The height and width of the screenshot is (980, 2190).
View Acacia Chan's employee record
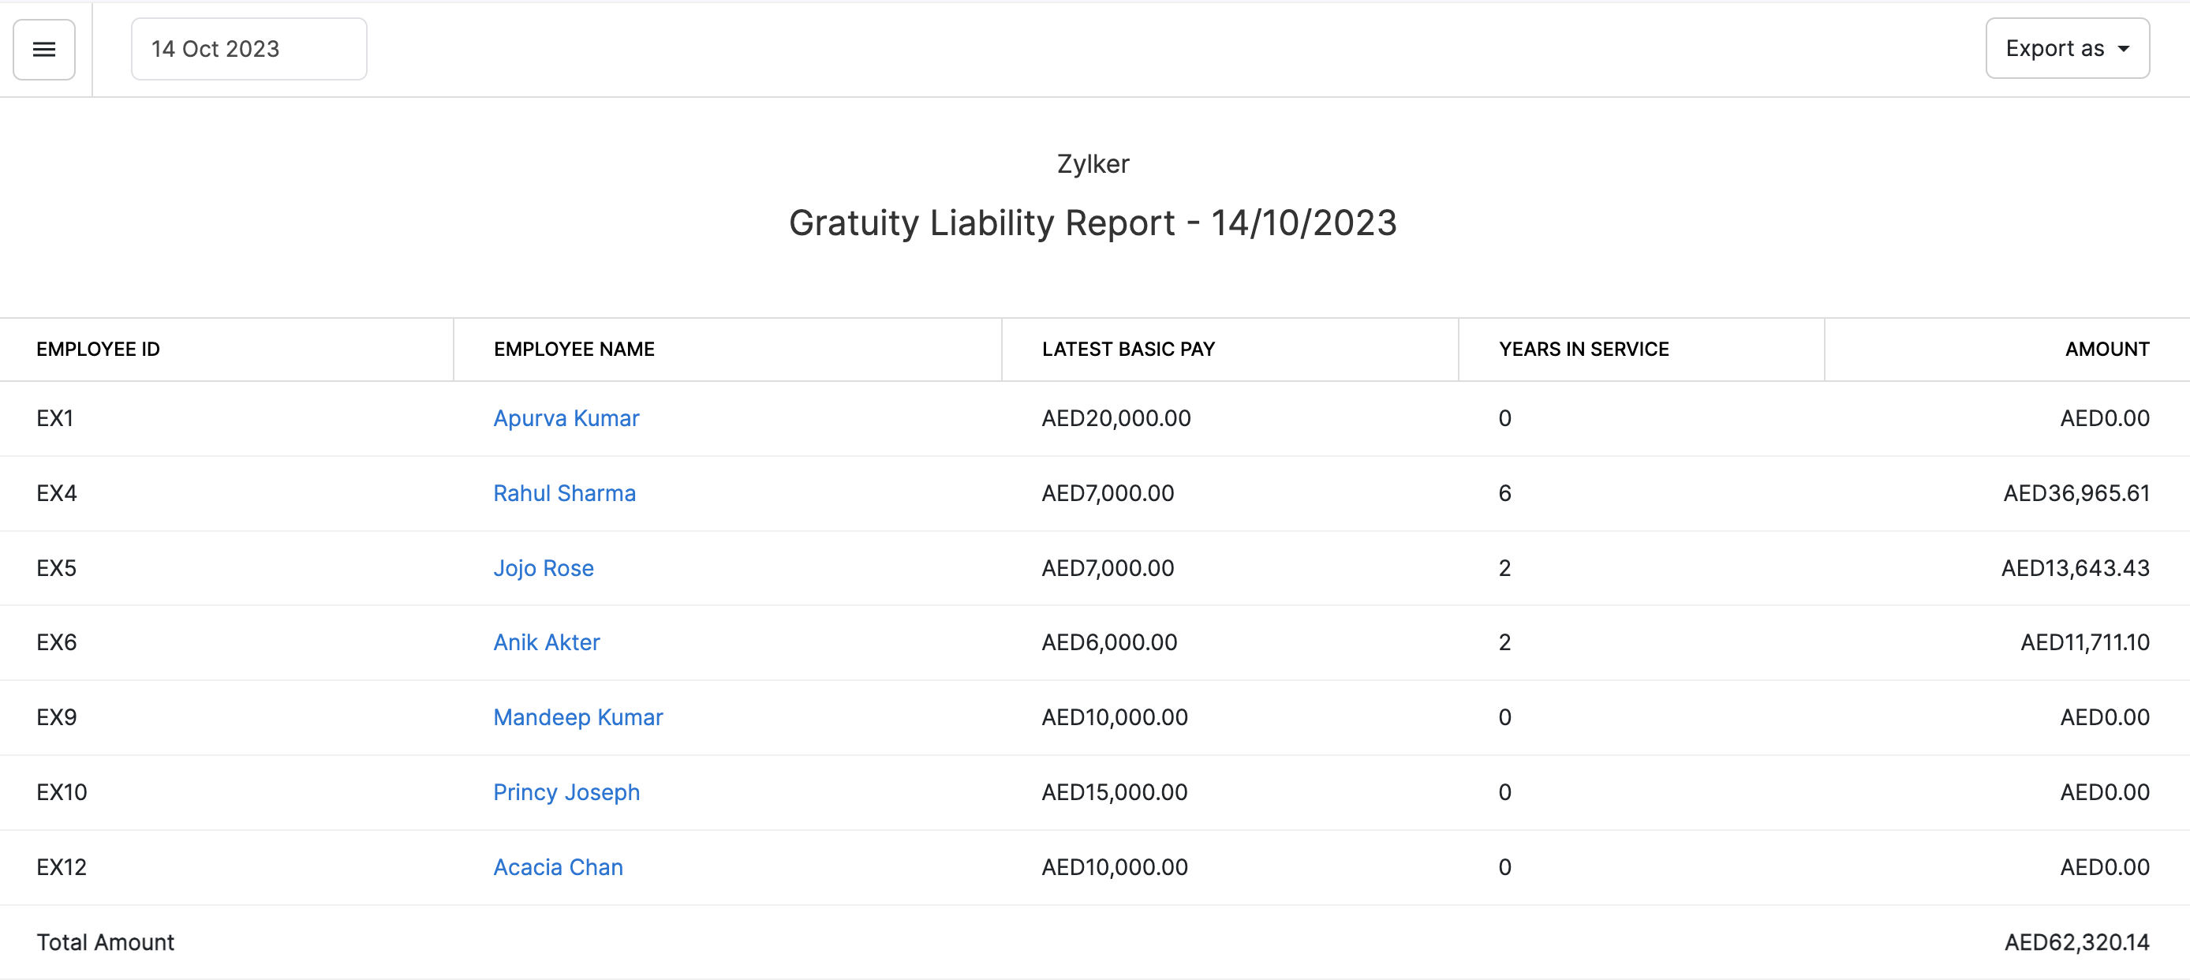pyautogui.click(x=558, y=866)
